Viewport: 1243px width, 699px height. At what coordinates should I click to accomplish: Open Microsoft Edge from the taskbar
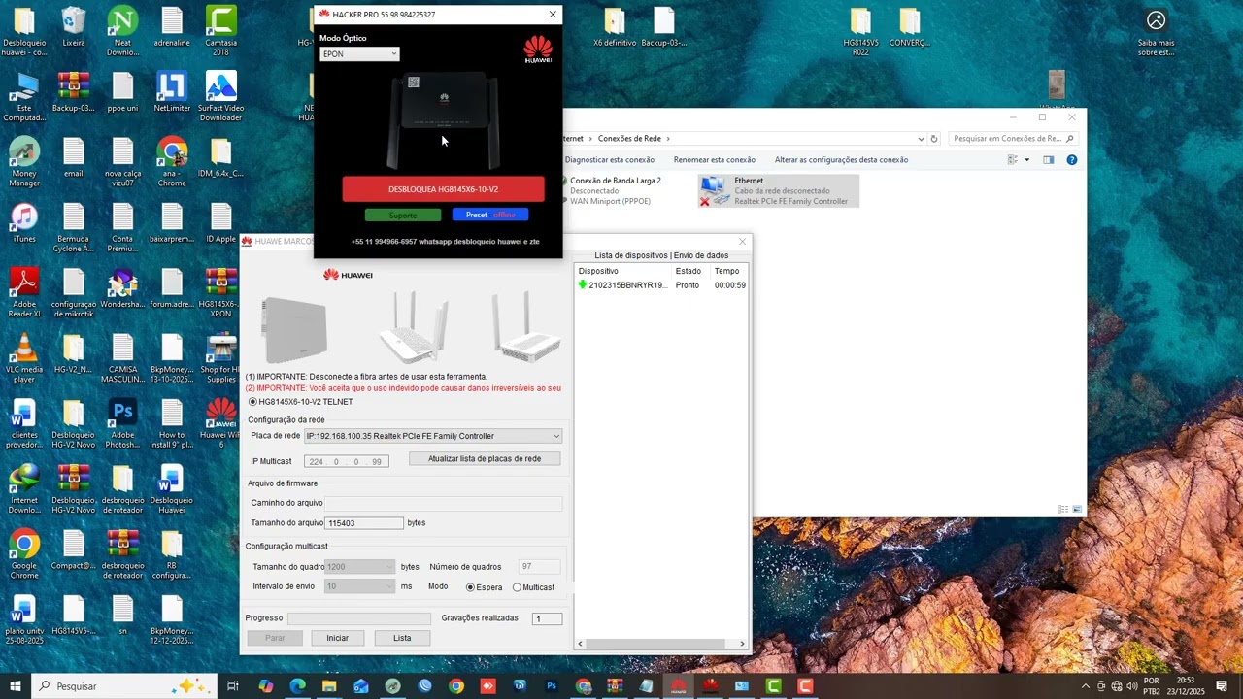[x=297, y=685]
